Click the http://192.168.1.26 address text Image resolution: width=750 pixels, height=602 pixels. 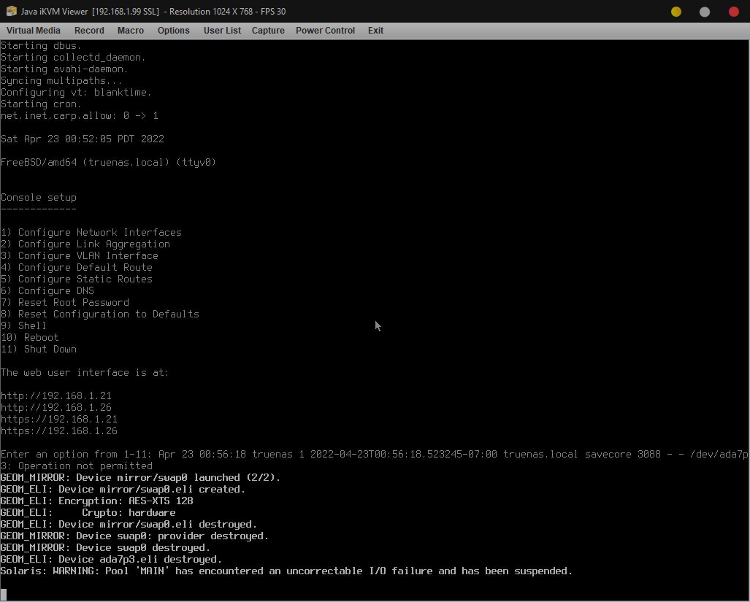pyautogui.click(x=56, y=408)
